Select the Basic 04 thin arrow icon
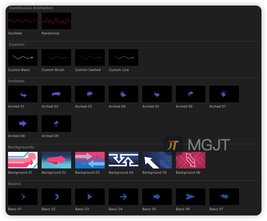267x221 pixels. [x=123, y=197]
